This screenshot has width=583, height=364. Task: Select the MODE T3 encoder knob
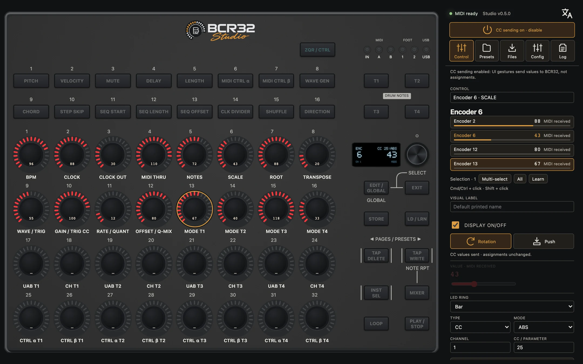pos(276,209)
